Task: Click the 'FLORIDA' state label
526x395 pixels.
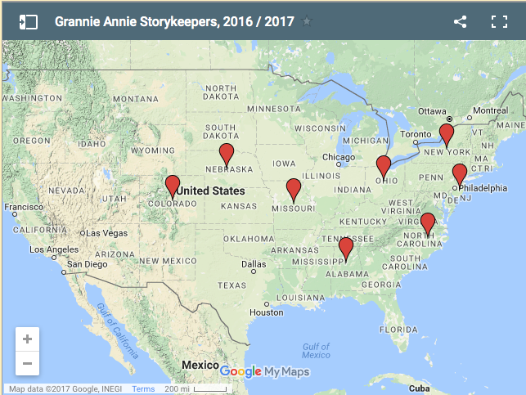Action: (x=399, y=330)
